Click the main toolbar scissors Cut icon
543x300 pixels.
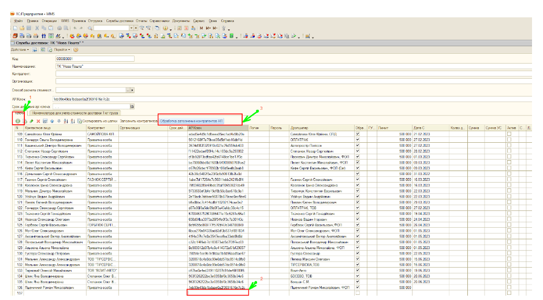tap(38, 28)
